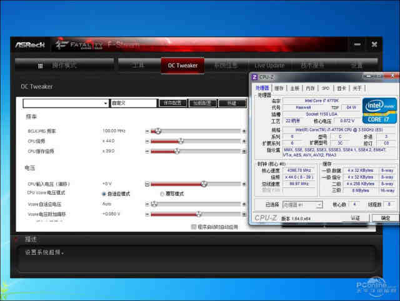Select adaptive mode (自适应模式) for CPU Vcore
The image size is (400, 301).
point(104,194)
